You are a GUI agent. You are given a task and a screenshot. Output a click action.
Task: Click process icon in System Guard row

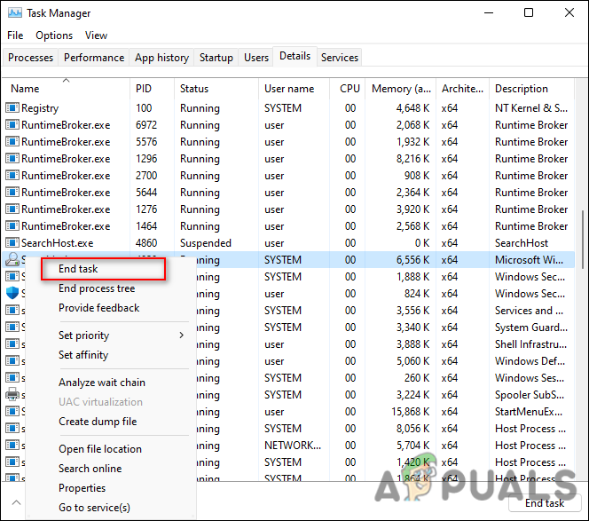12,328
